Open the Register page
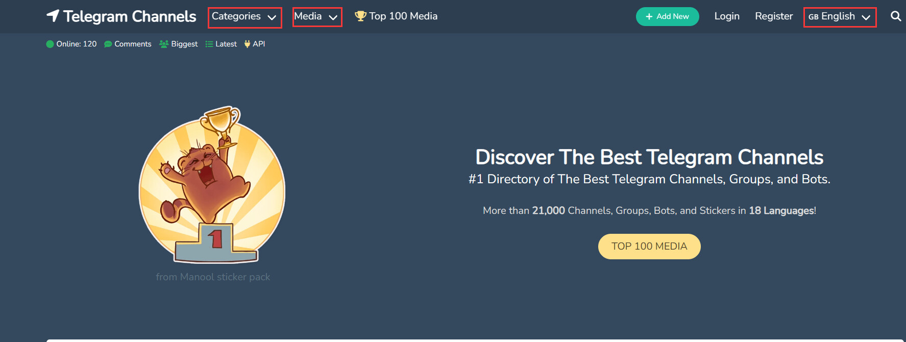This screenshot has height=342, width=906. point(774,16)
